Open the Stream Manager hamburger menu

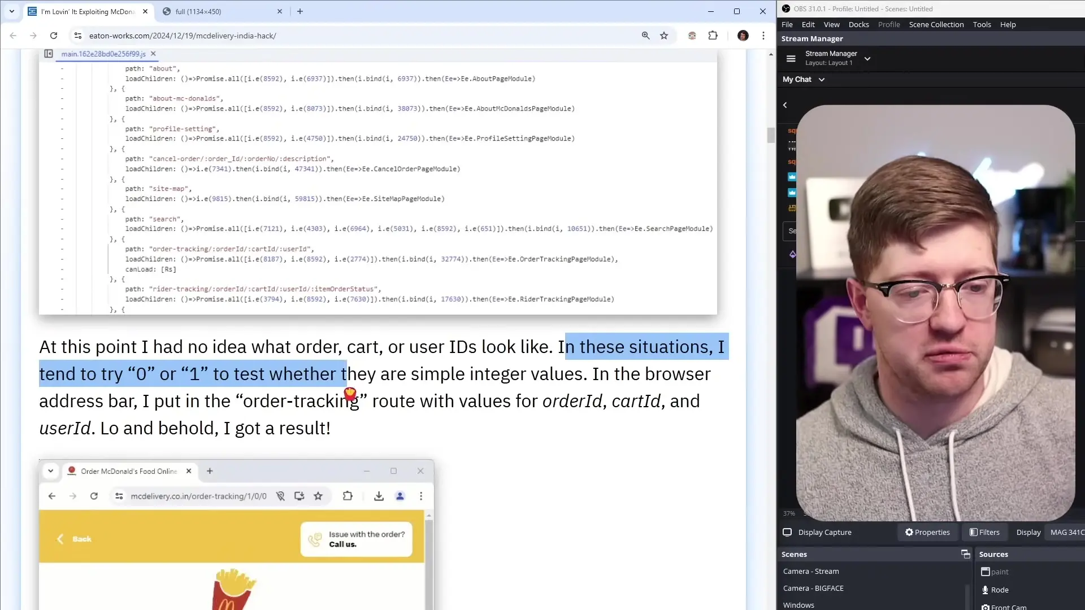[791, 58]
